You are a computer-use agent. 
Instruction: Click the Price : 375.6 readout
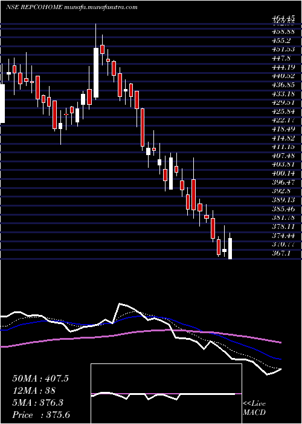pos(41,415)
